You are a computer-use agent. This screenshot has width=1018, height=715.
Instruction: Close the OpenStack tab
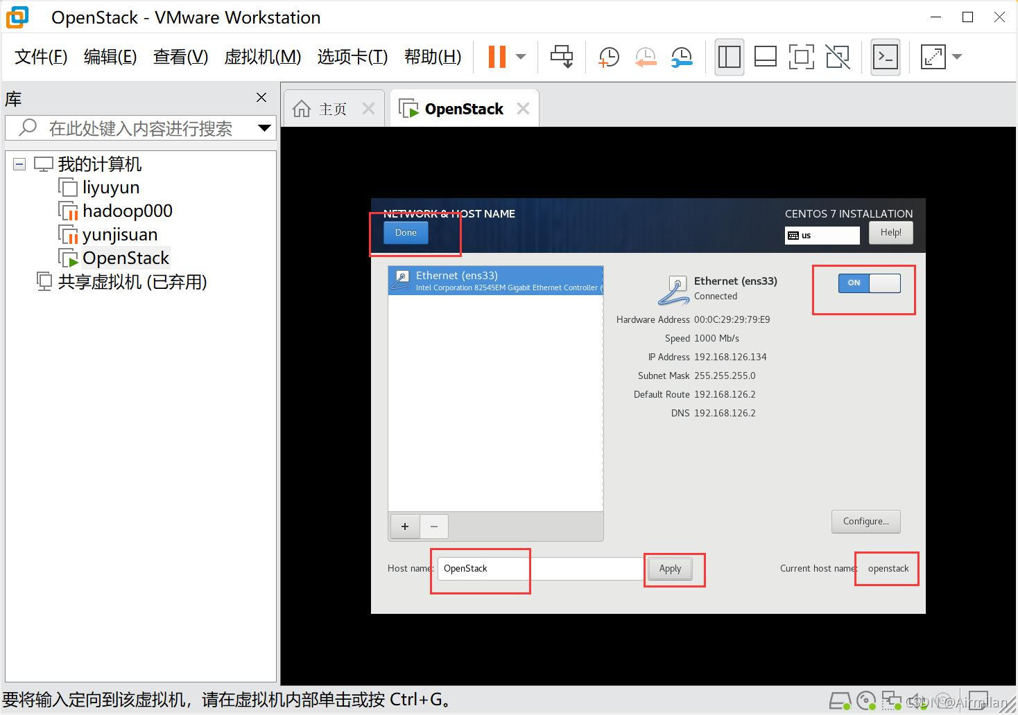pyautogui.click(x=524, y=109)
